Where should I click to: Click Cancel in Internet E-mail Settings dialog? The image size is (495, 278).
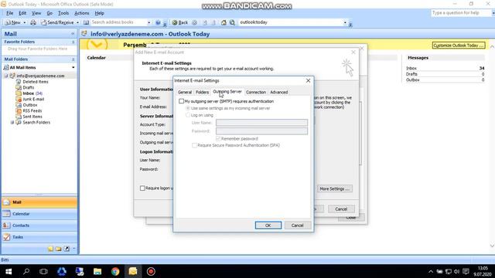[x=297, y=225]
